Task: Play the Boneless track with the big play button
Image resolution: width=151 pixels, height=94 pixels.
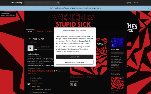Action: point(30,48)
